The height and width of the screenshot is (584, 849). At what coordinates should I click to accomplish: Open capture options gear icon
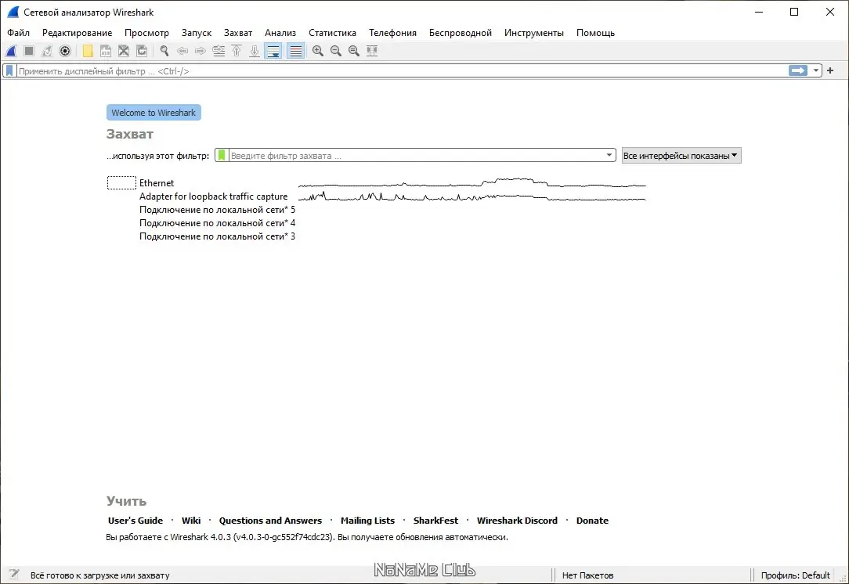pyautogui.click(x=65, y=51)
